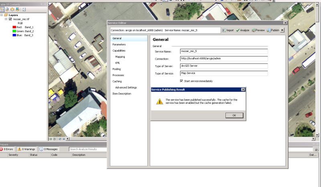Click the Red: Band_1 label
This screenshot has height=187, width=321.
pos(25,27)
